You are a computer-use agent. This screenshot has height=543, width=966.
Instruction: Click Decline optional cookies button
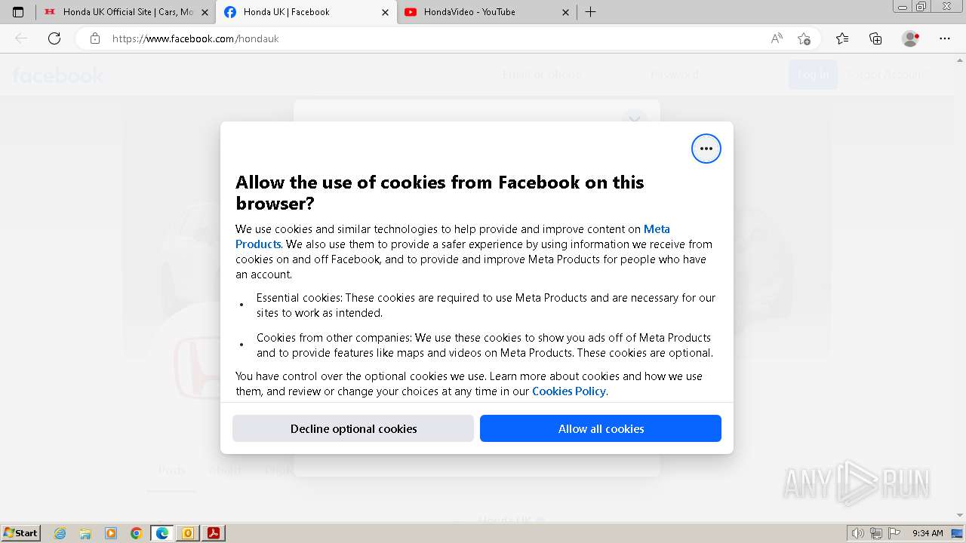353,428
